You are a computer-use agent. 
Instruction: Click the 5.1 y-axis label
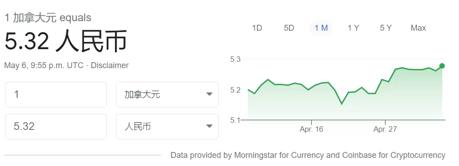click(x=235, y=120)
